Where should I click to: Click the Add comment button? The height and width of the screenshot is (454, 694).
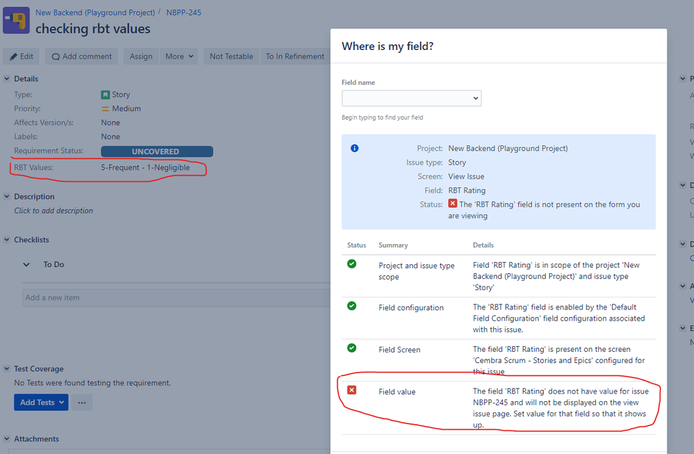(x=81, y=56)
